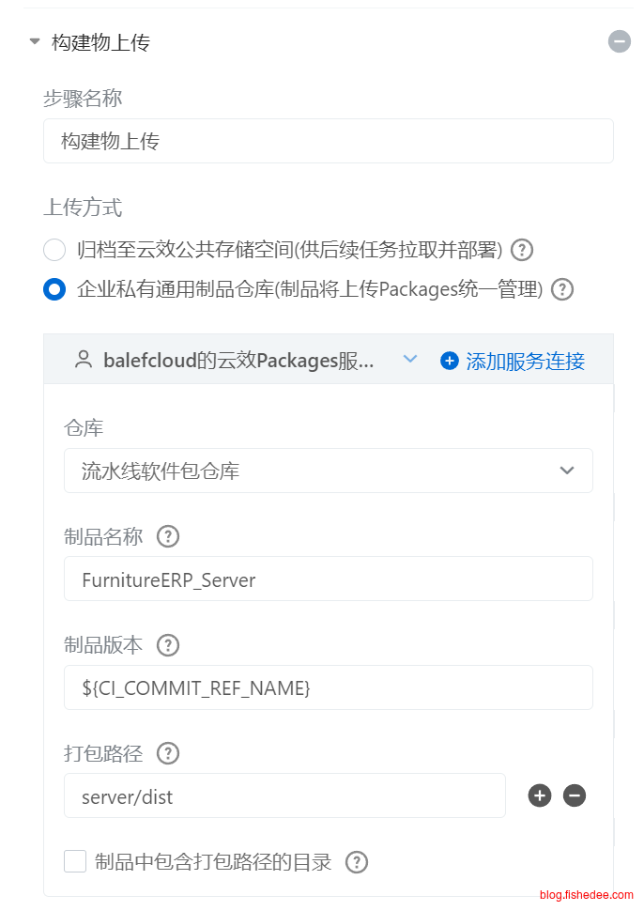The image size is (644, 911).
Task: Add another 打包路径 entry with plus icon
Action: point(540,795)
